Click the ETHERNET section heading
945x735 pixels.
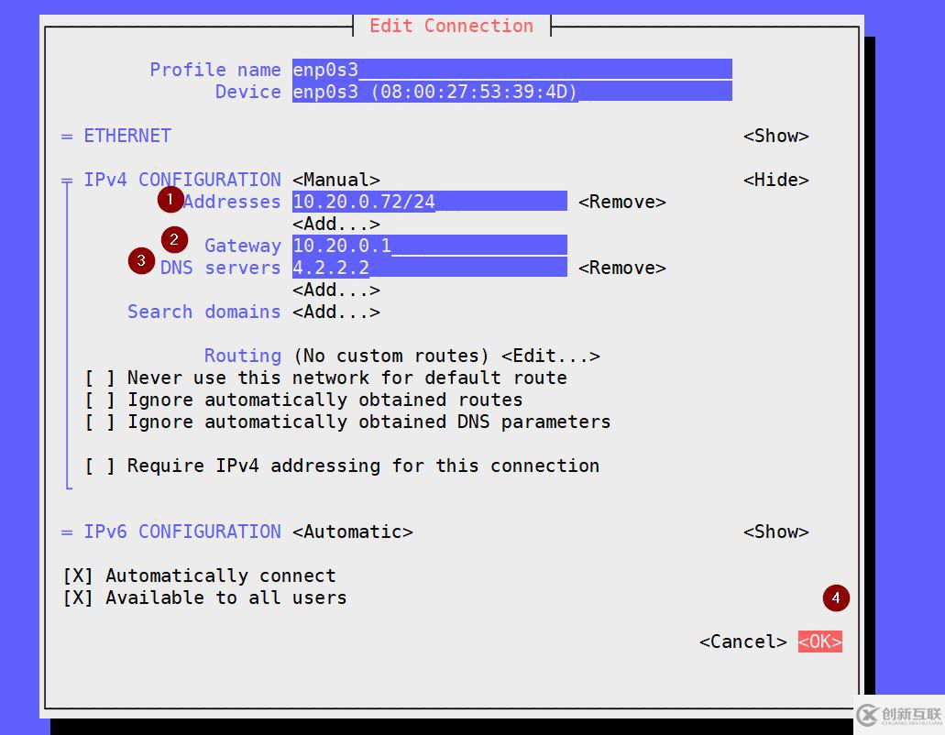tap(127, 136)
